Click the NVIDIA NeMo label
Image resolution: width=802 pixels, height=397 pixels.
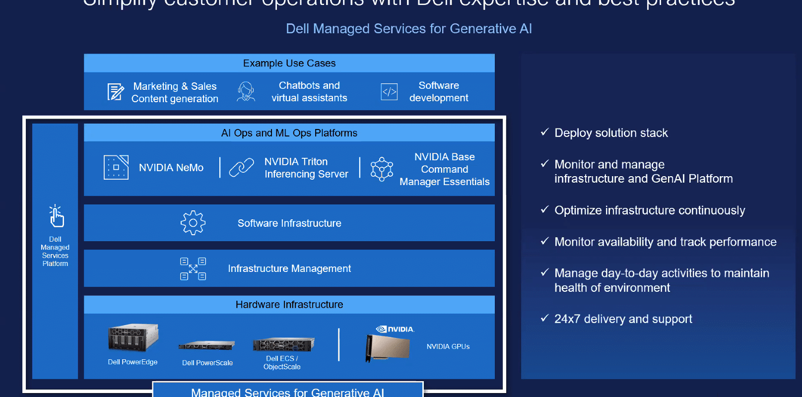click(171, 168)
